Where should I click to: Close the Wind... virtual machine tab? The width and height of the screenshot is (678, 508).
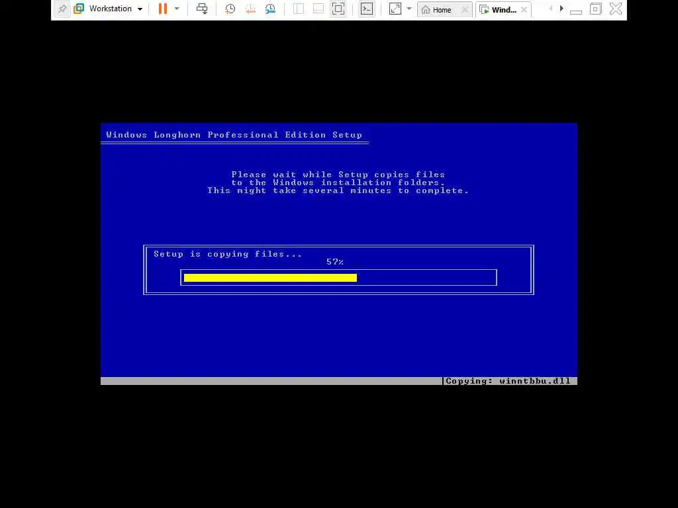click(x=524, y=9)
